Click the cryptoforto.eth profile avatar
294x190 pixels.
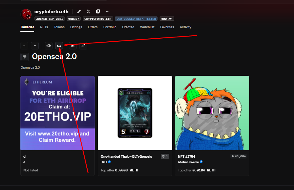tap(26, 14)
